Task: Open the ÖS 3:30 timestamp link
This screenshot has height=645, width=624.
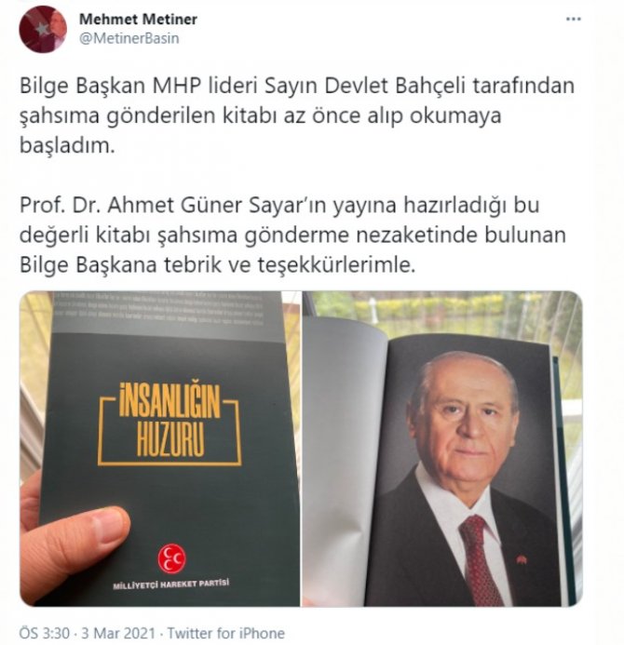Action: coord(45,633)
